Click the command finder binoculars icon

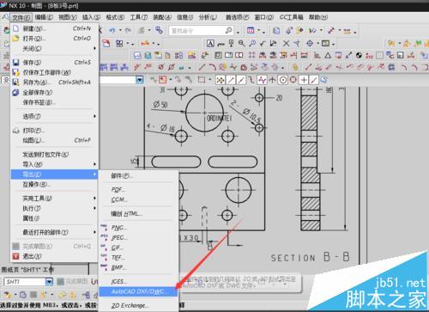pyautogui.click(x=229, y=30)
